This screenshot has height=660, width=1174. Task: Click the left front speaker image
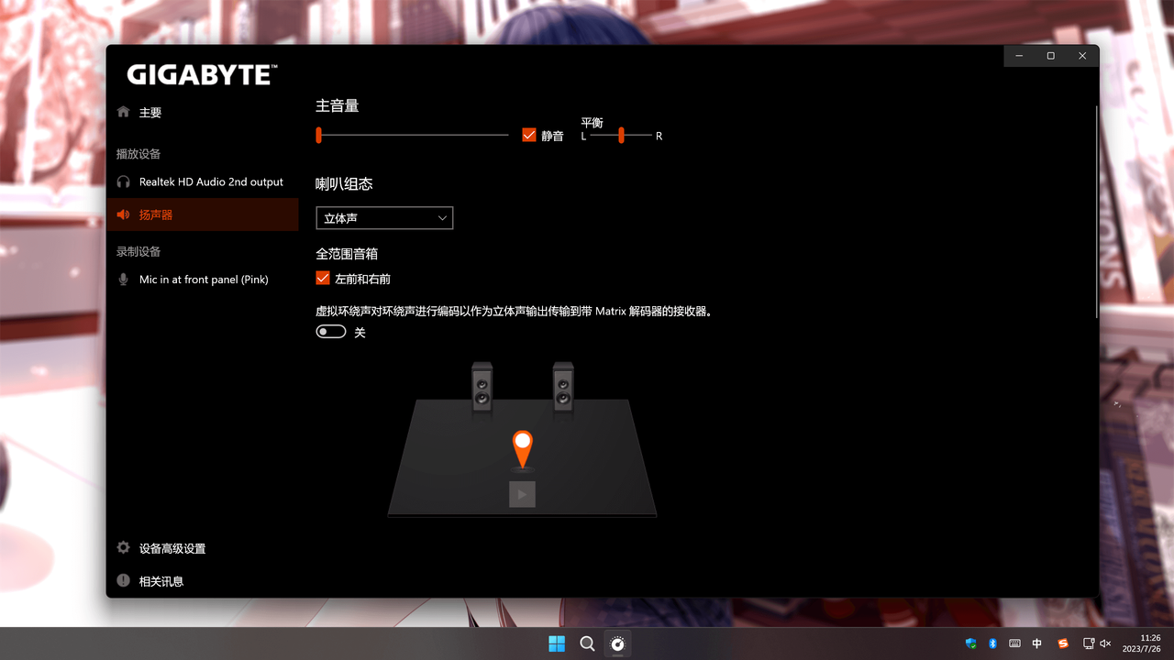click(482, 386)
